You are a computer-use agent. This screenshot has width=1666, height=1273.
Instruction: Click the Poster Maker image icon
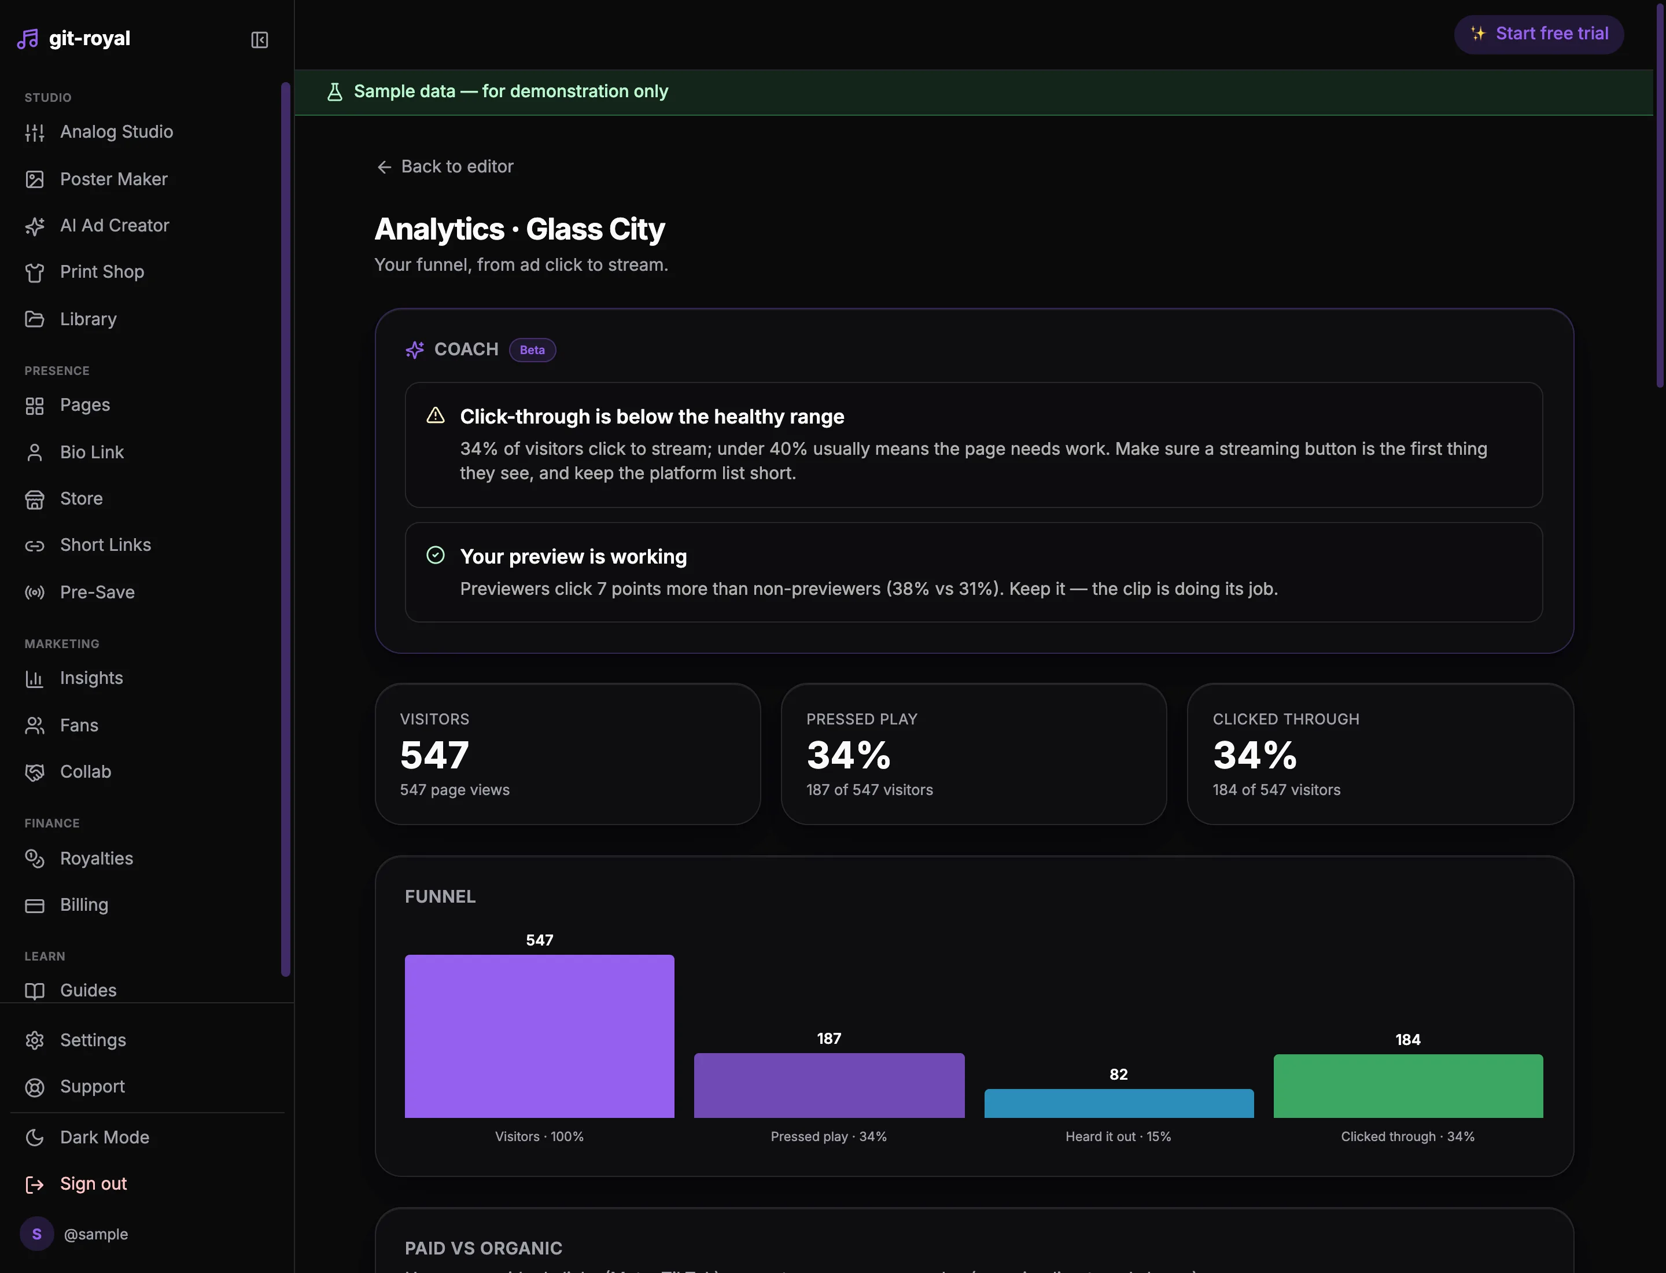pyautogui.click(x=35, y=179)
